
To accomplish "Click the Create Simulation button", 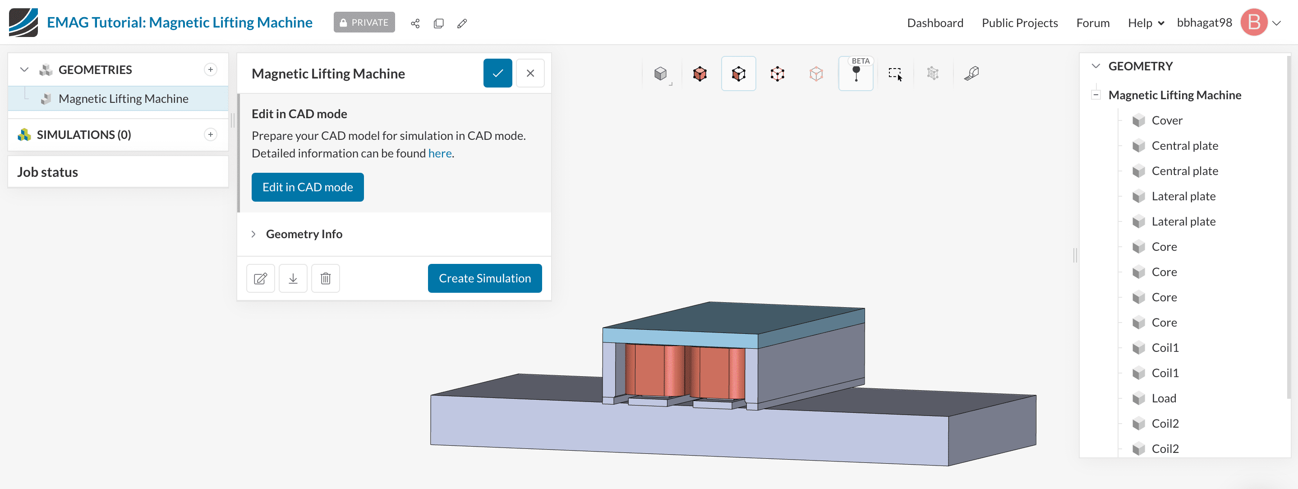I will tap(484, 278).
